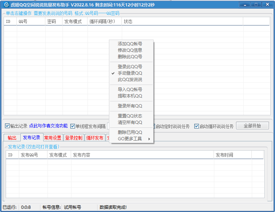Uncheck the 输出记录 checkbox
This screenshot has height=212, width=275.
coord(7,126)
